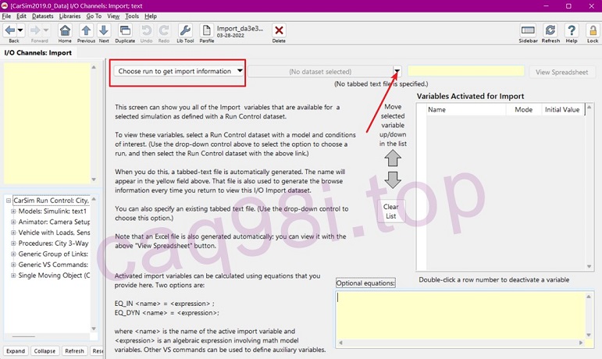602x359 pixels.
Task: Select the 'I/O Channels: Import' tab
Action: click(x=38, y=53)
